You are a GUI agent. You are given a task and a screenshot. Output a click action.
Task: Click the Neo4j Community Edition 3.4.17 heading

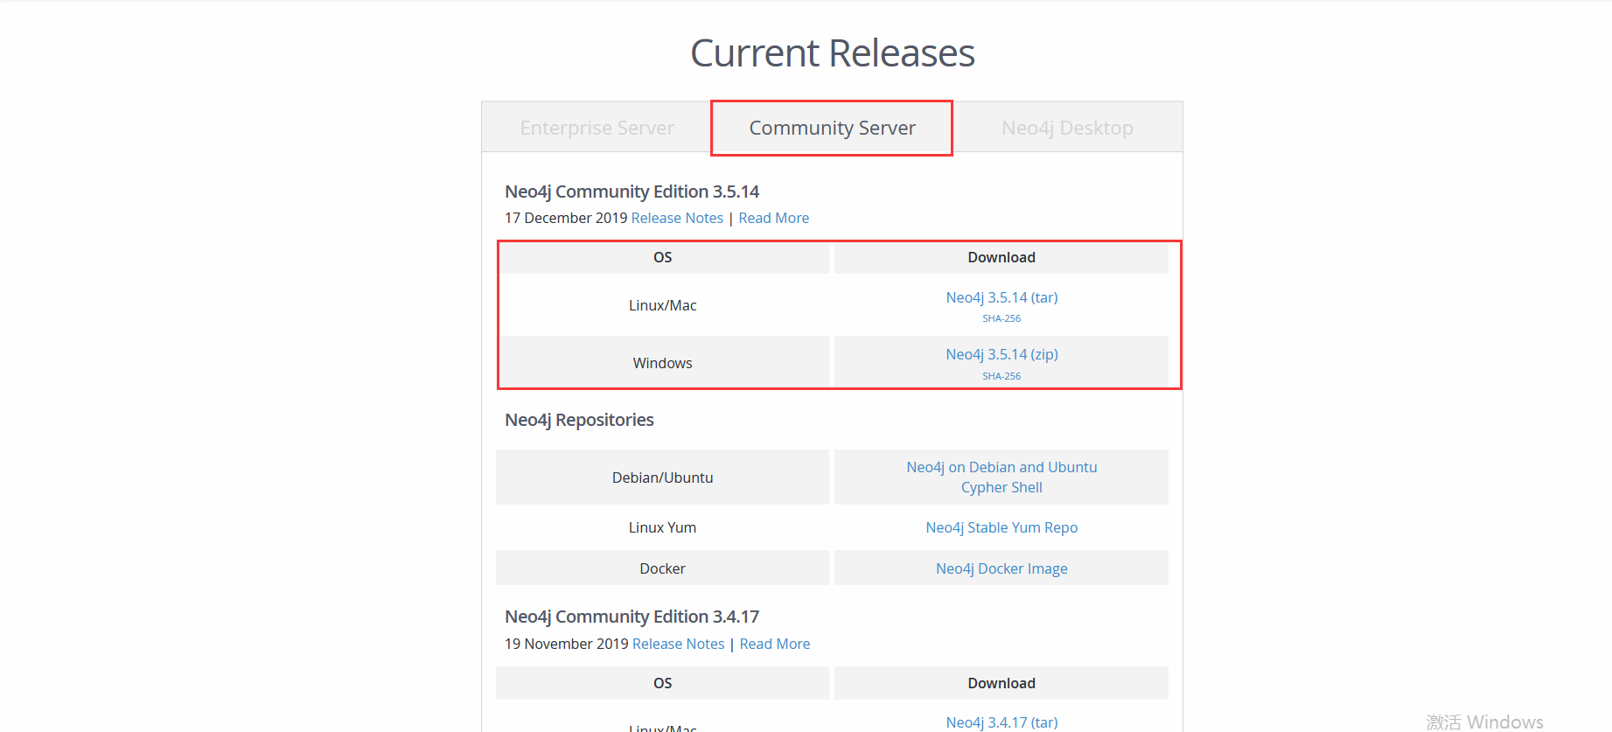pyautogui.click(x=632, y=617)
